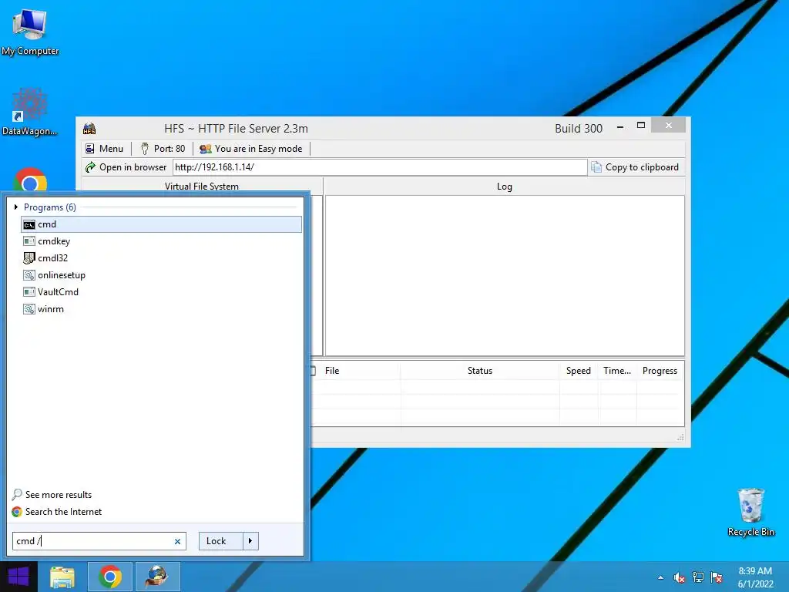The height and width of the screenshot is (592, 789).
Task: Click the Time... column header
Action: 617,371
